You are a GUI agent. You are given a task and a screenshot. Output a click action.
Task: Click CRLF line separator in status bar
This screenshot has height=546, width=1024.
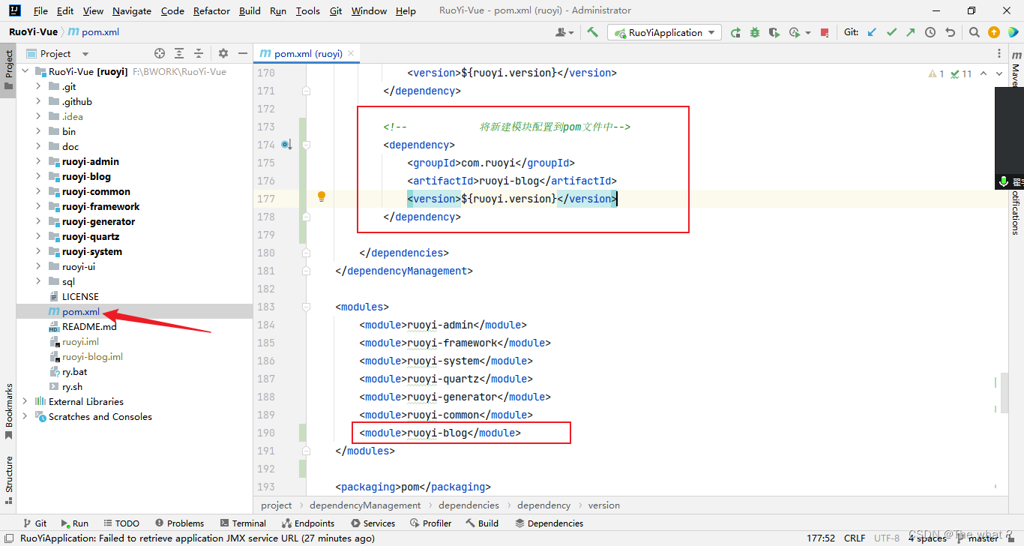[855, 538]
